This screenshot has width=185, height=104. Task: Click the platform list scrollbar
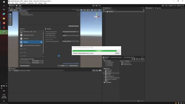[43, 42]
